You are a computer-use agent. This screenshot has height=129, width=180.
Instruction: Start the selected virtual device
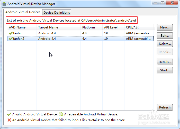click(x=165, y=70)
